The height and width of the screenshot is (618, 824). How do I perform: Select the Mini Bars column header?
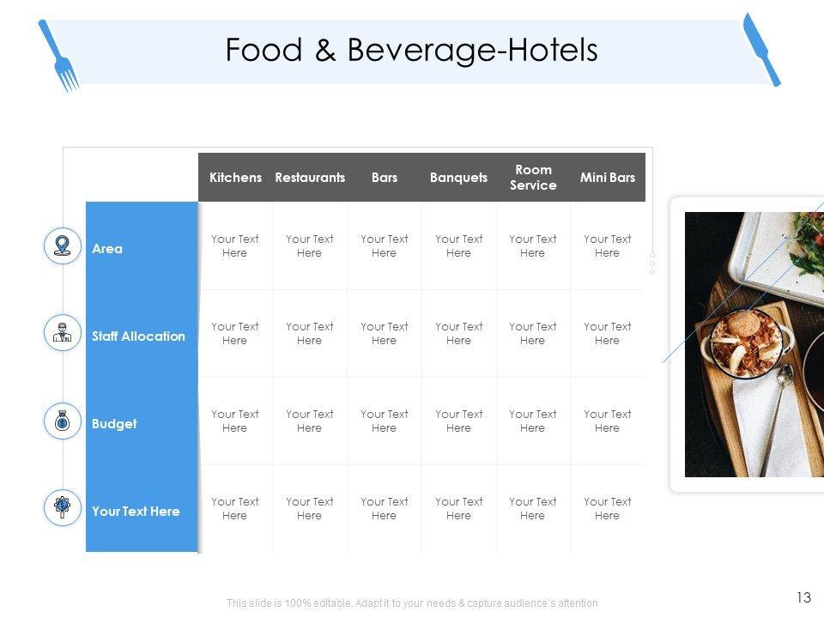click(x=608, y=178)
